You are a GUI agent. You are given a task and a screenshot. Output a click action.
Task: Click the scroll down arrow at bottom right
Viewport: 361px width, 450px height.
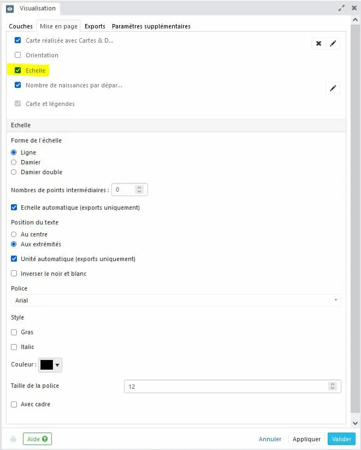355,423
